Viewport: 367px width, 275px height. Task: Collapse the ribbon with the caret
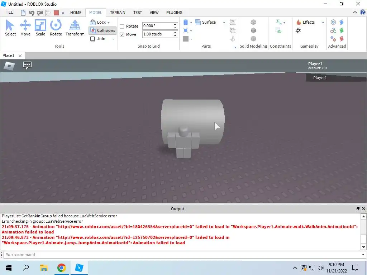(x=355, y=13)
